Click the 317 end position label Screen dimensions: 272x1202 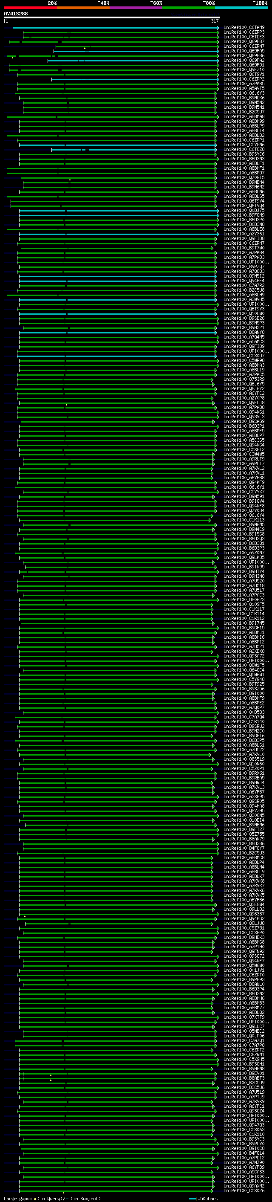(x=214, y=21)
